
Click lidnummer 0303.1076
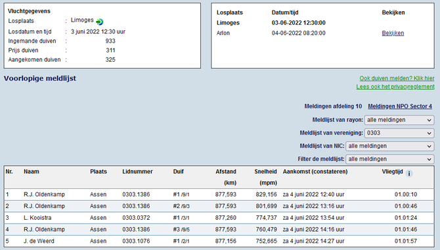(136, 241)
